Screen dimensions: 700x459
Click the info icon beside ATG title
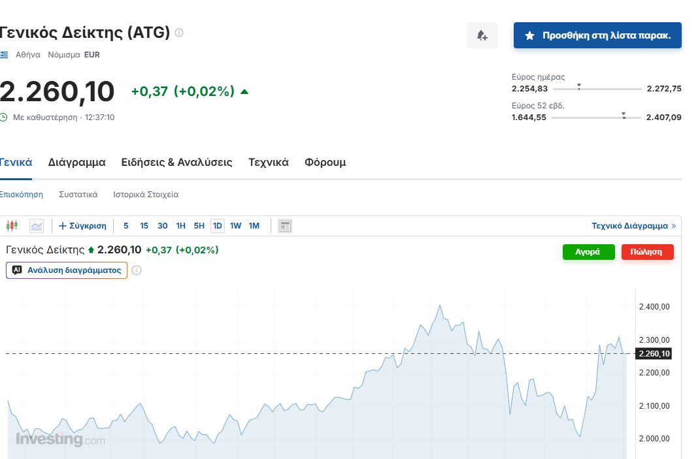click(179, 33)
